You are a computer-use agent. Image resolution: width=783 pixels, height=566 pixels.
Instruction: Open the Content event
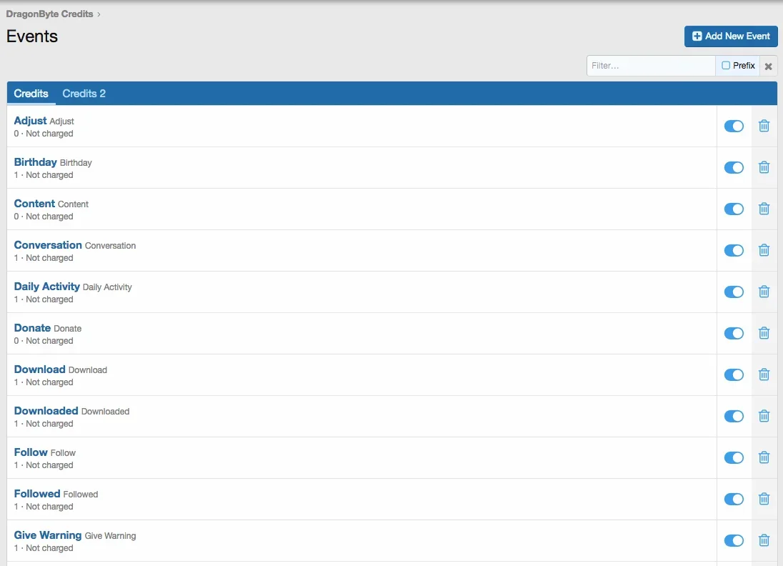coord(34,204)
